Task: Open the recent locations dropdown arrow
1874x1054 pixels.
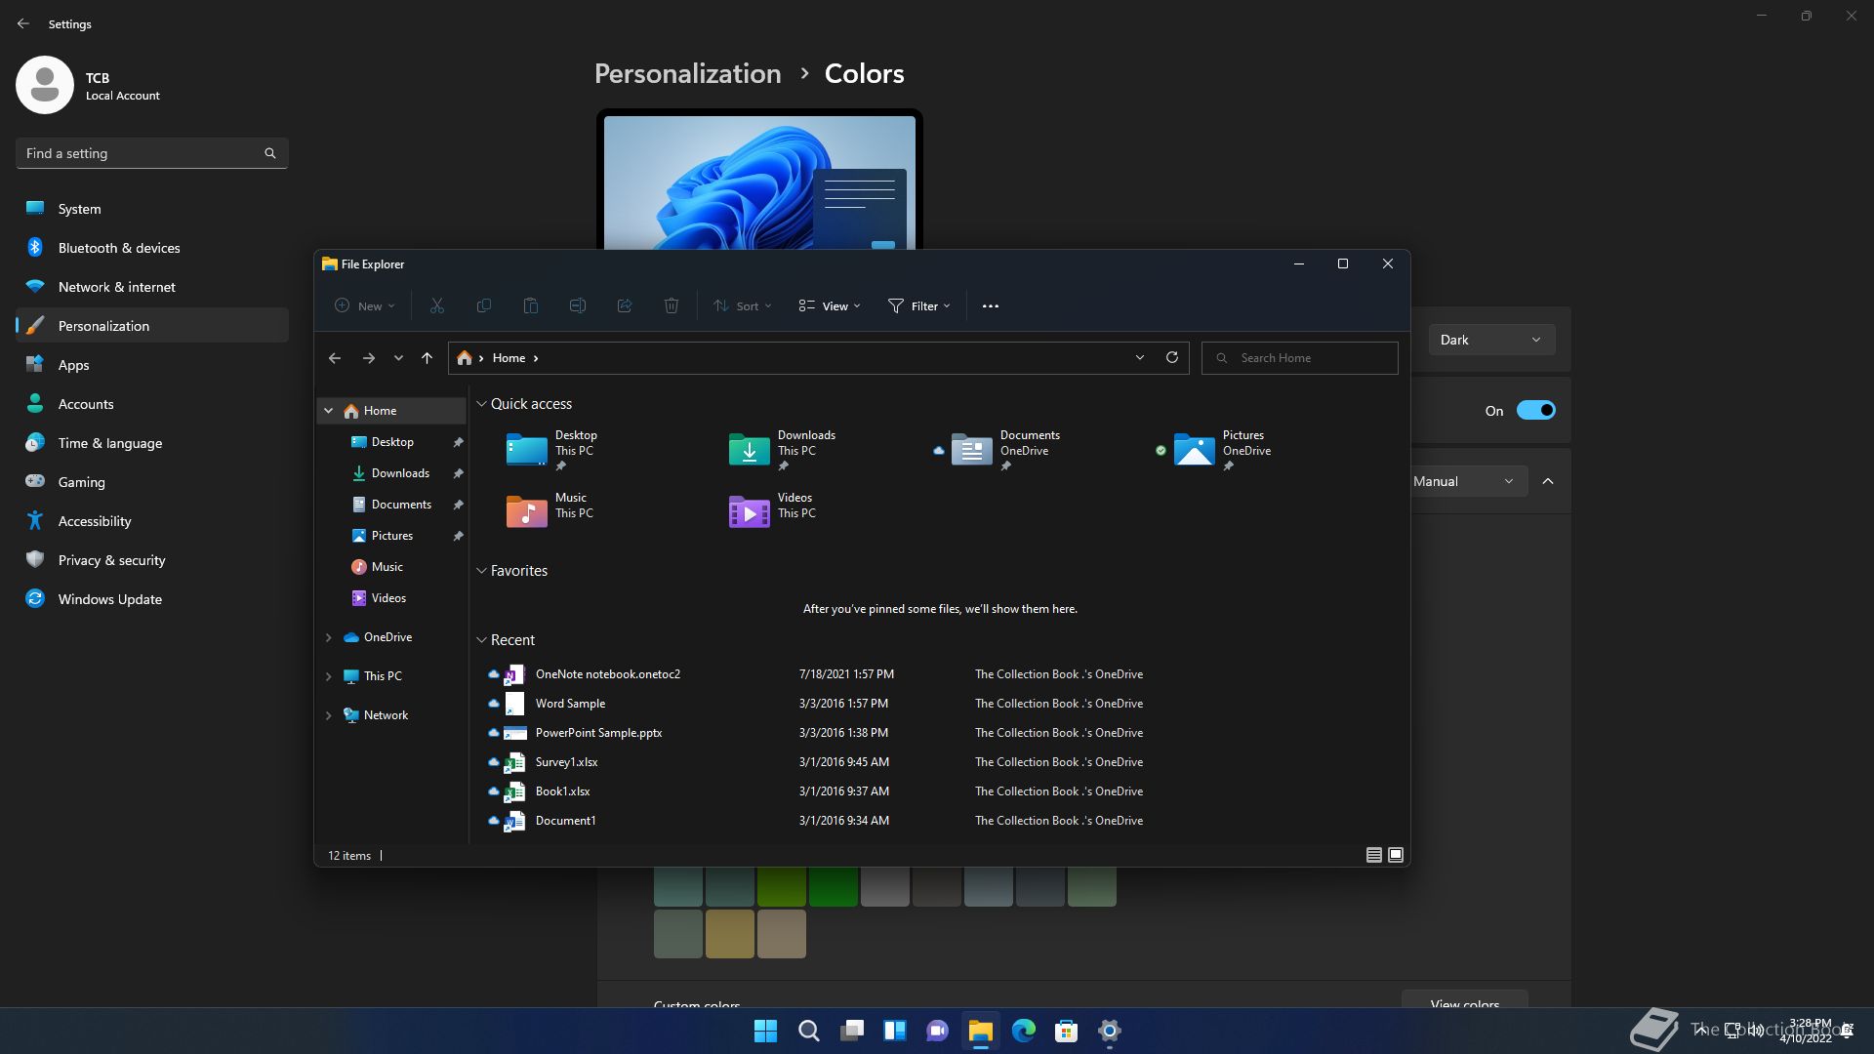Action: pos(398,358)
